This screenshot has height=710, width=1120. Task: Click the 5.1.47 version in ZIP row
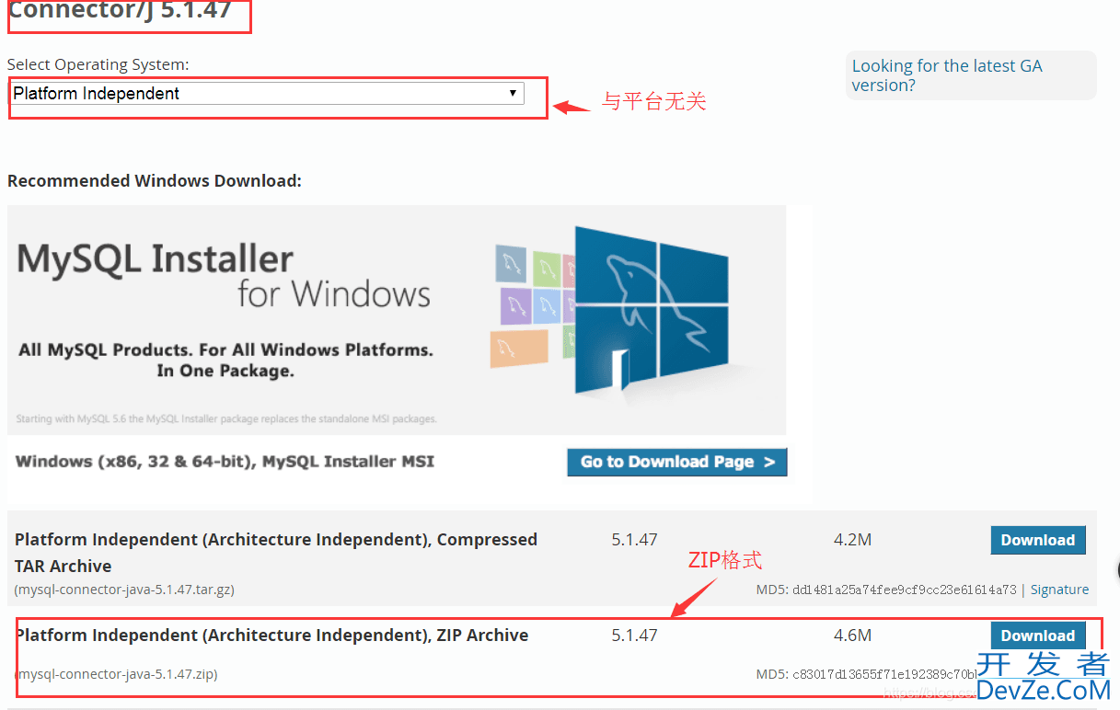[x=634, y=636]
